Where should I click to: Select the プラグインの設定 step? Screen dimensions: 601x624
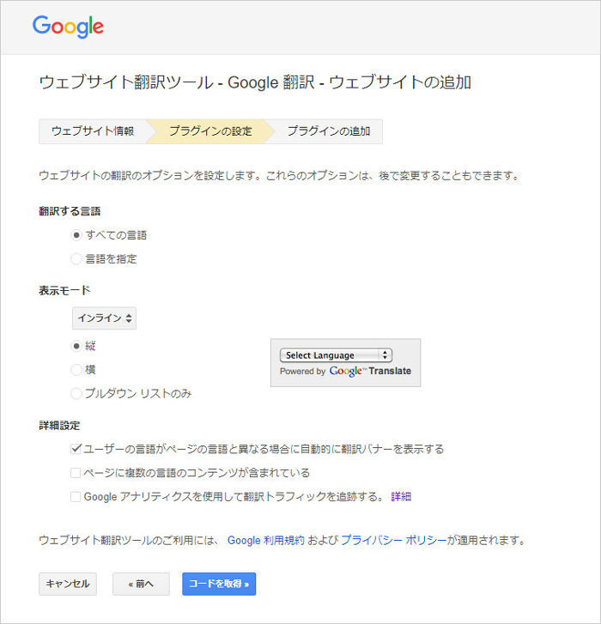tap(210, 131)
